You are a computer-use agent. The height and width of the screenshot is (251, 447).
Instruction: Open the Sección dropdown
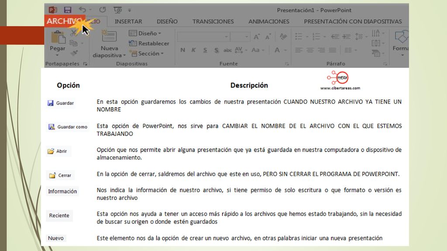pyautogui.click(x=147, y=53)
